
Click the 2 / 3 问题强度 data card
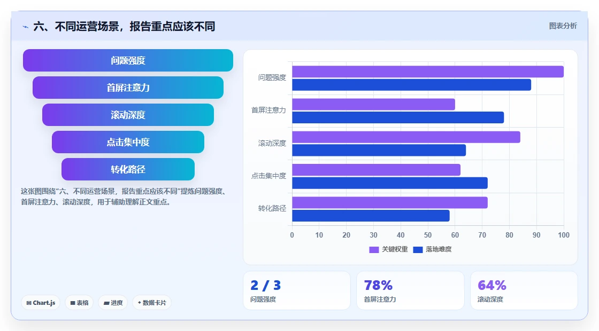point(297,290)
